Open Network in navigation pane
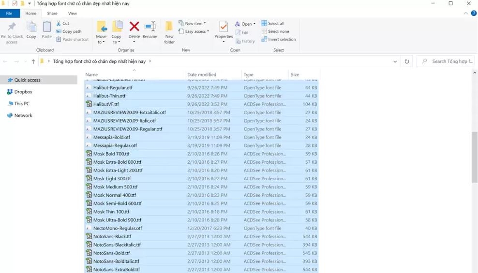Image resolution: width=478 pixels, height=273 pixels. (19, 115)
